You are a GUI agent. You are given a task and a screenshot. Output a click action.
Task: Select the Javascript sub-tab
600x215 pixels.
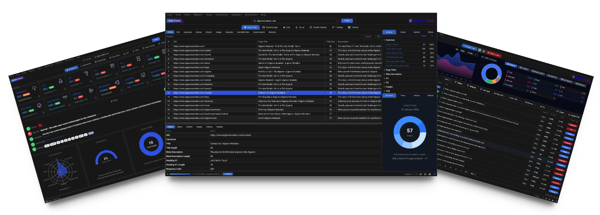click(x=188, y=32)
